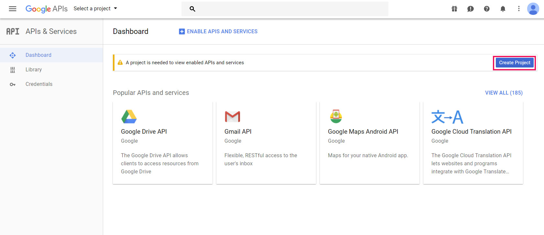
Task: Click Gmail description 'Flexible, RESTful access' text
Action: click(261, 159)
